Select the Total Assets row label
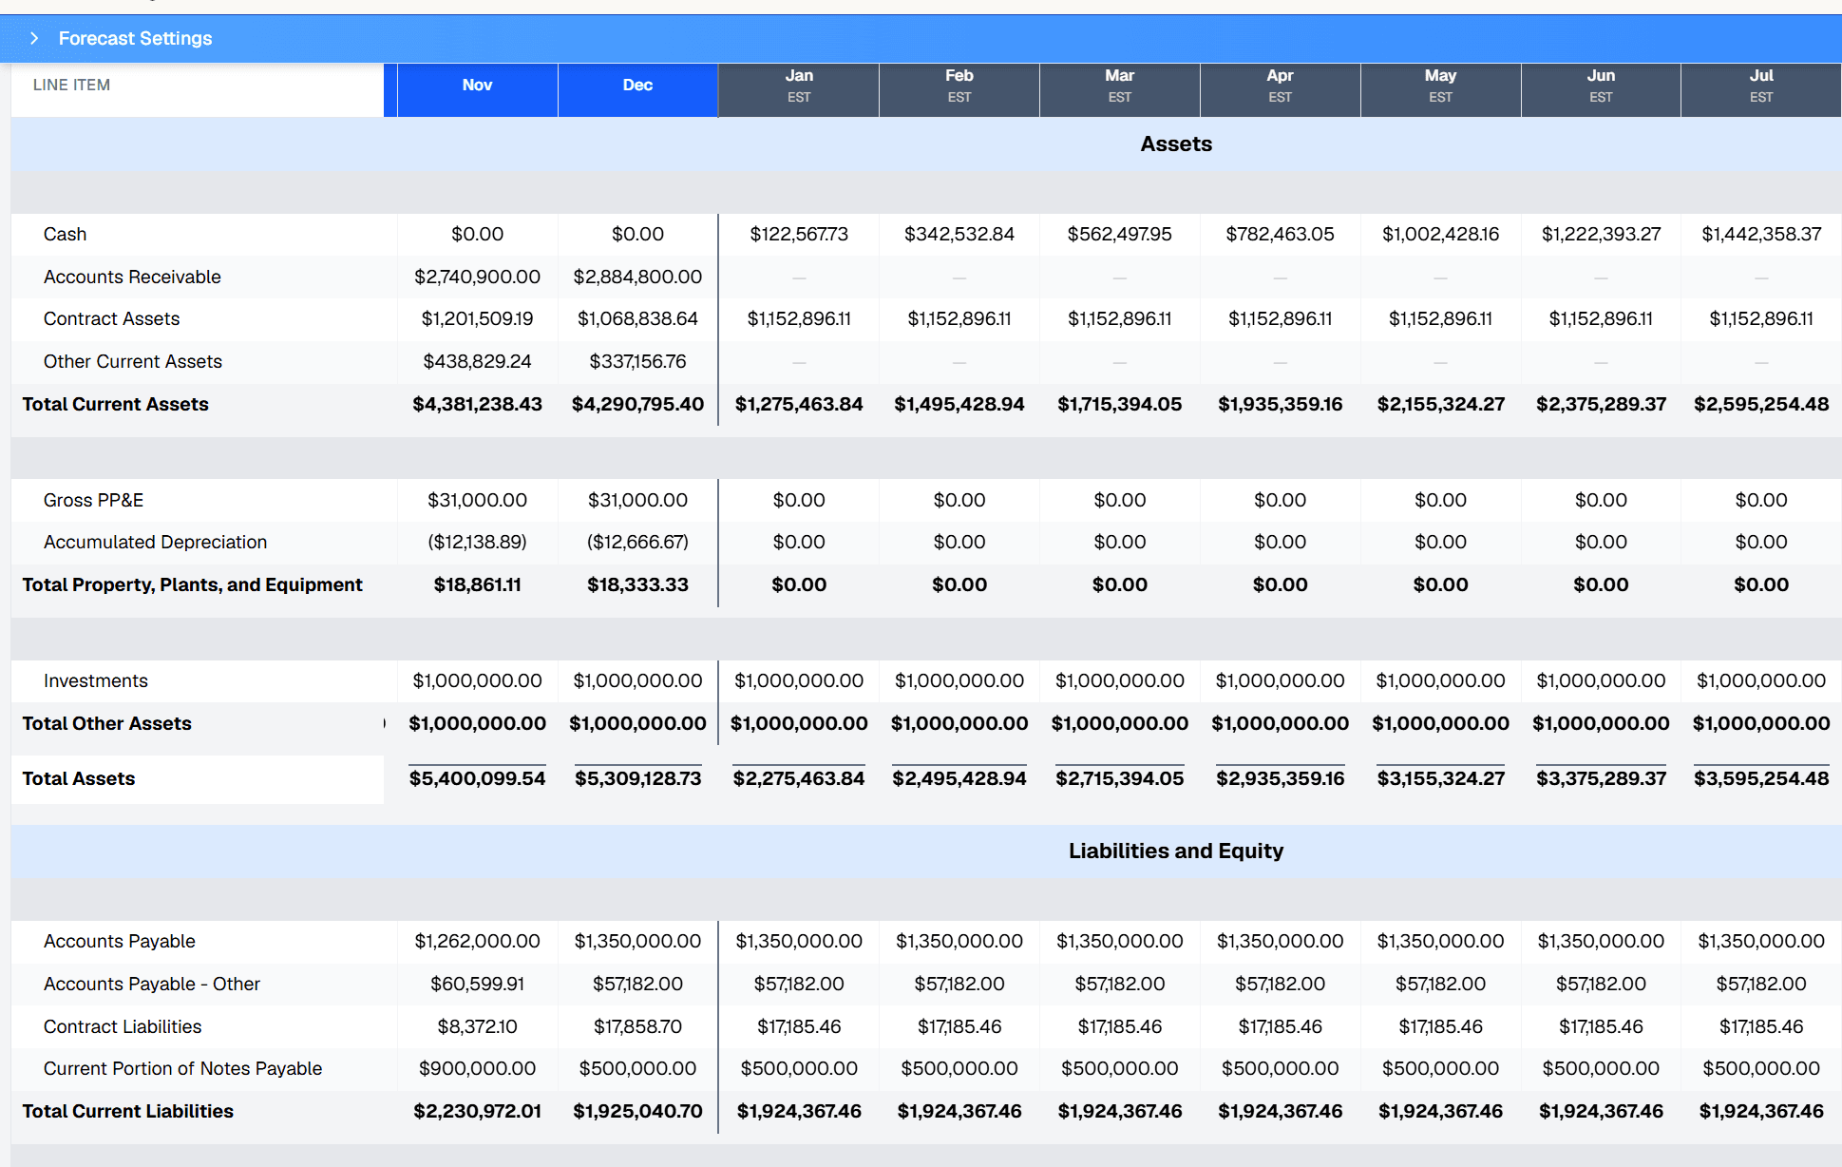Viewport: 1842px width, 1167px height. [x=78, y=778]
